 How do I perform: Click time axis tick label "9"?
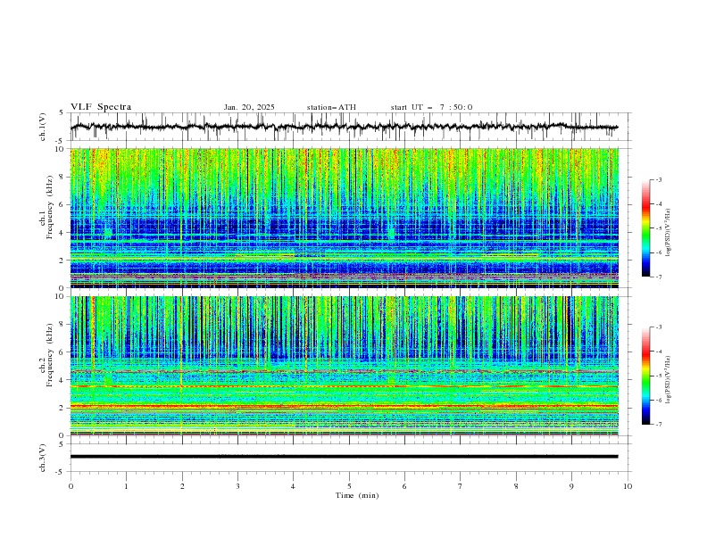[571, 486]
